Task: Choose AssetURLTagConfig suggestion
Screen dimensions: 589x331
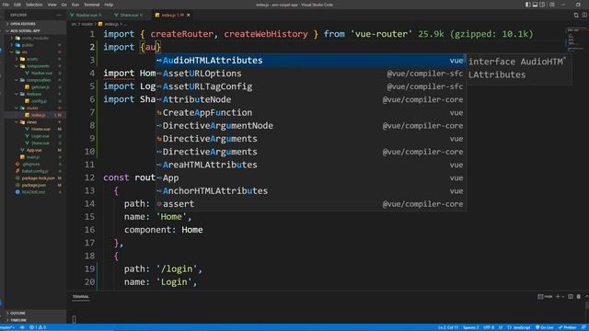Action: pos(311,86)
